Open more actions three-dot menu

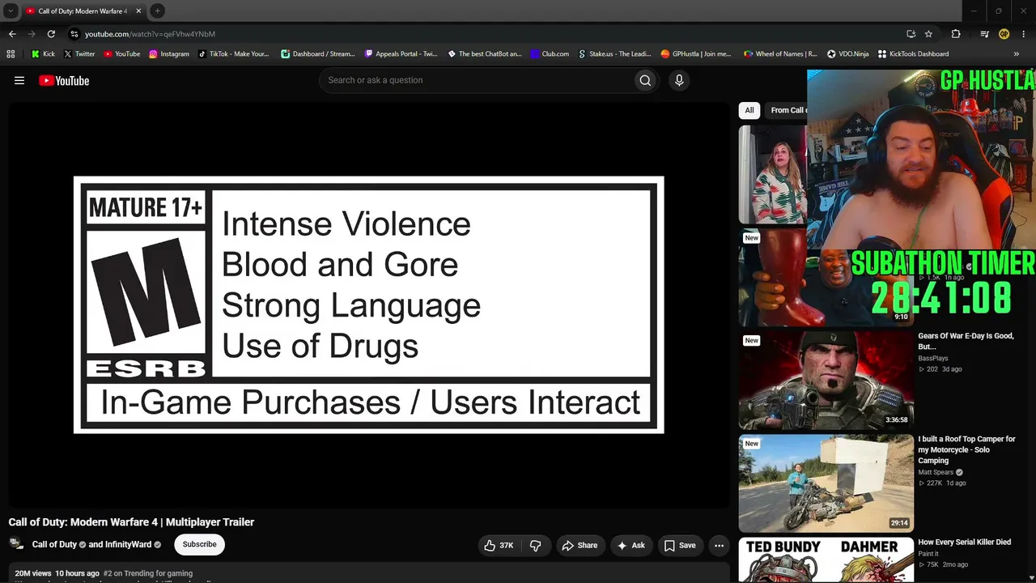719,546
